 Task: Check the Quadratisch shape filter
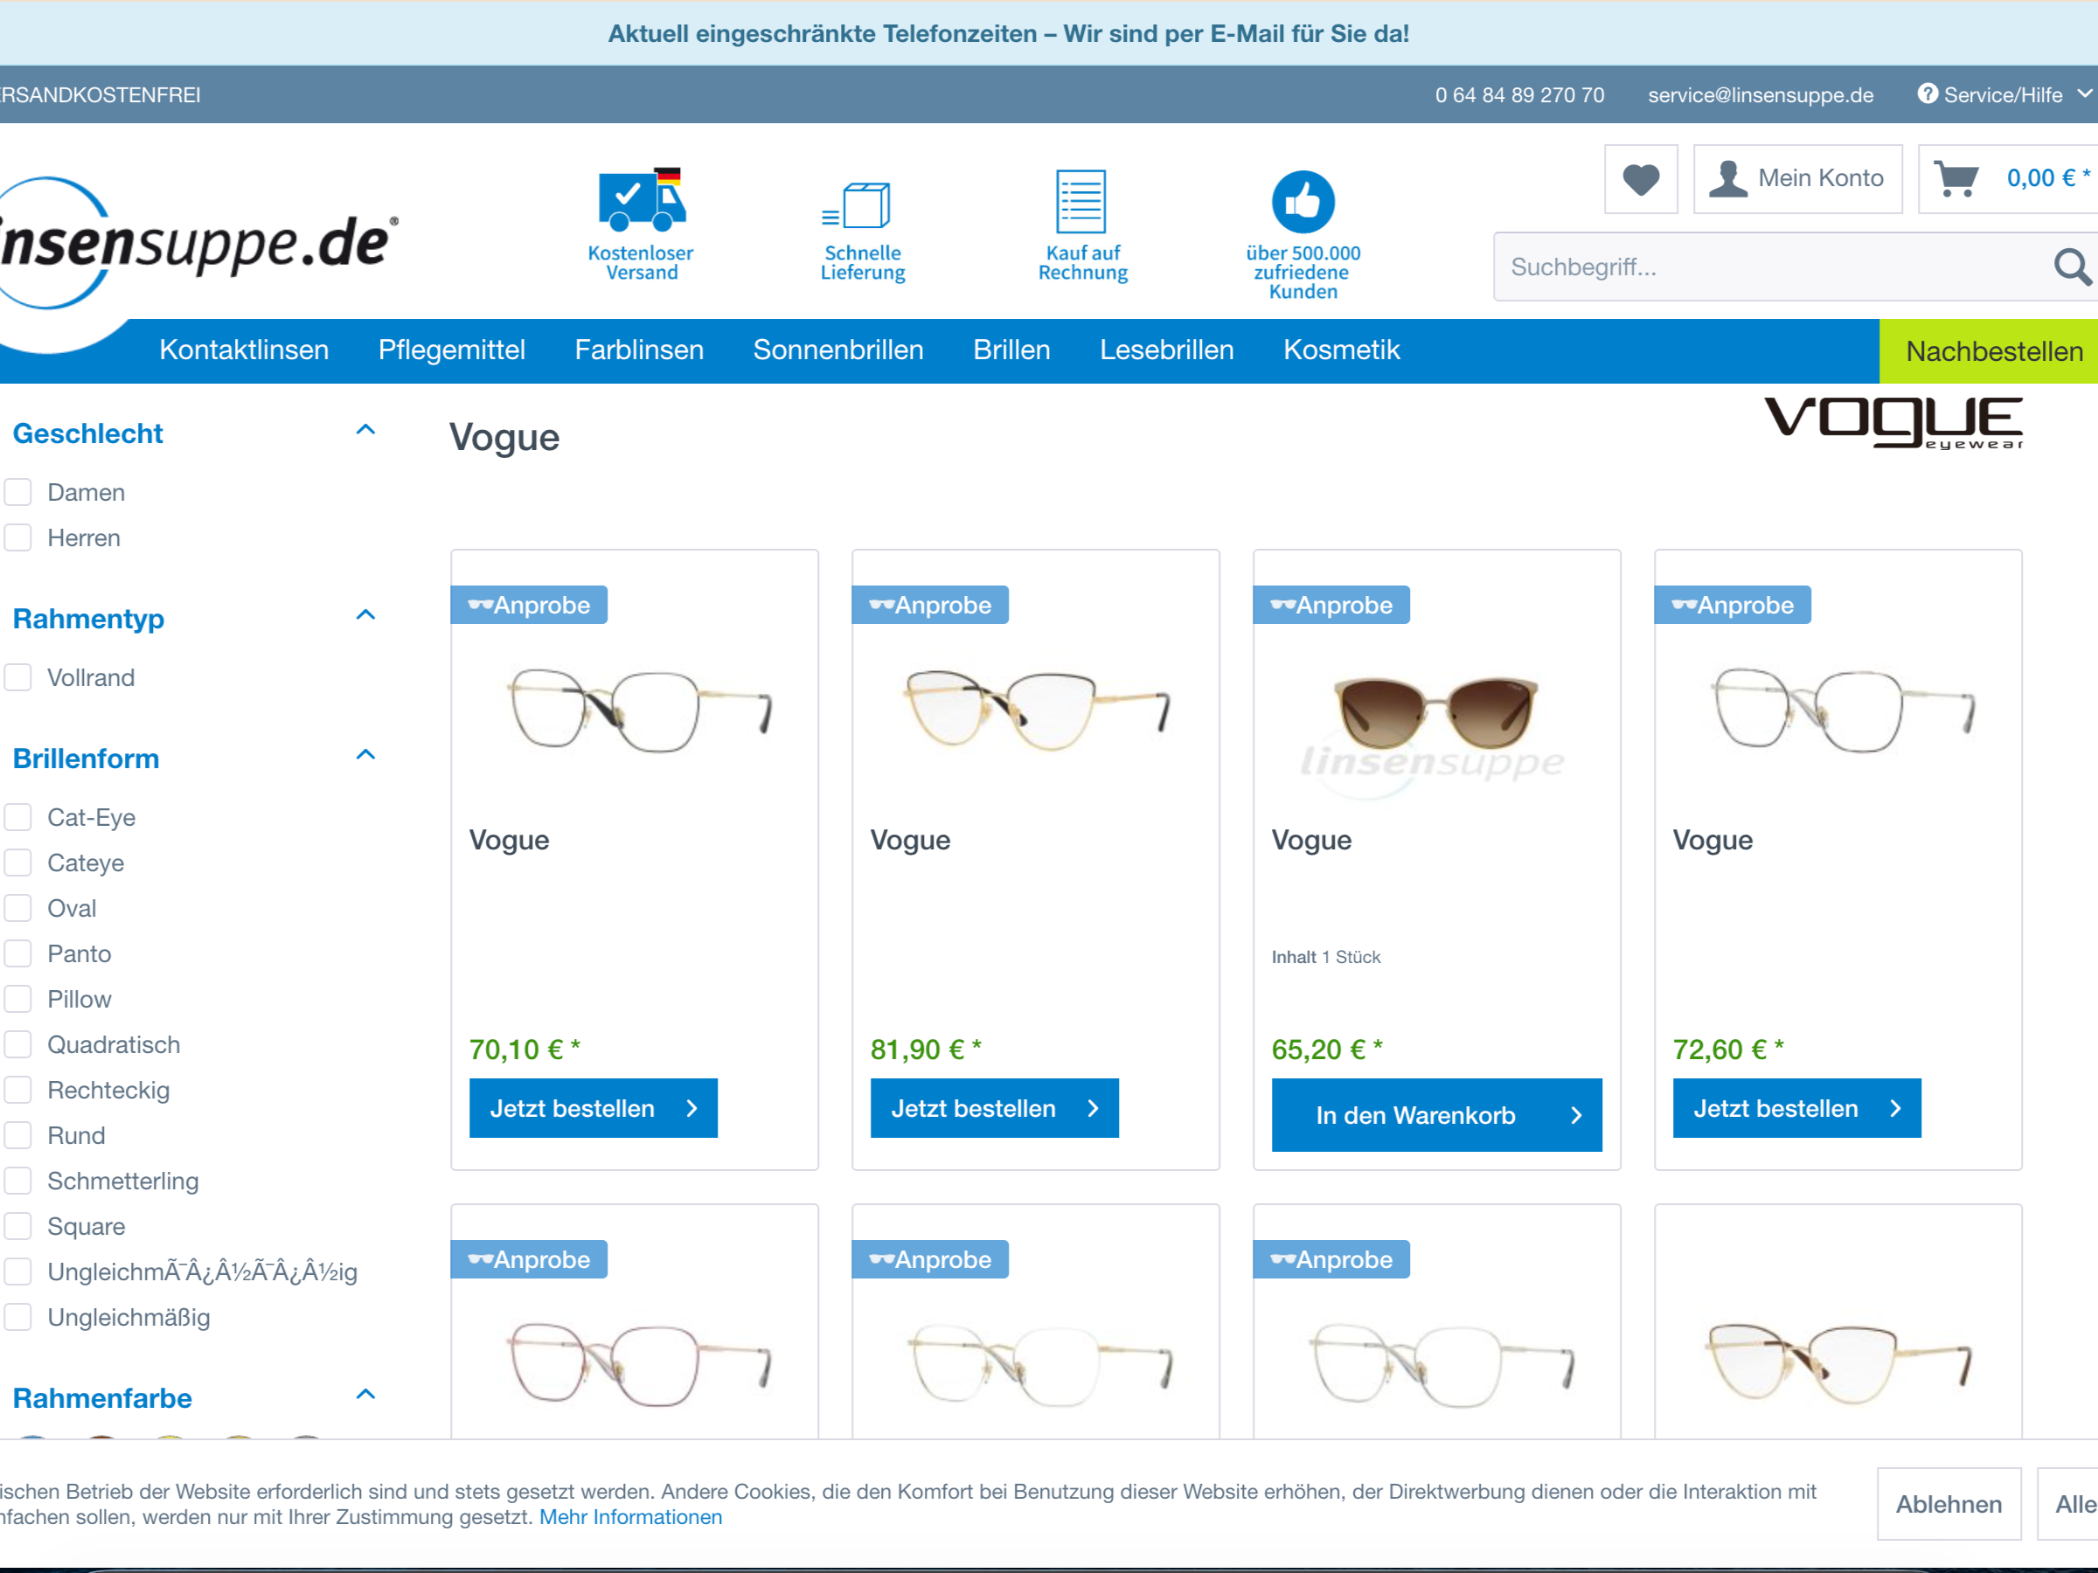point(18,1044)
